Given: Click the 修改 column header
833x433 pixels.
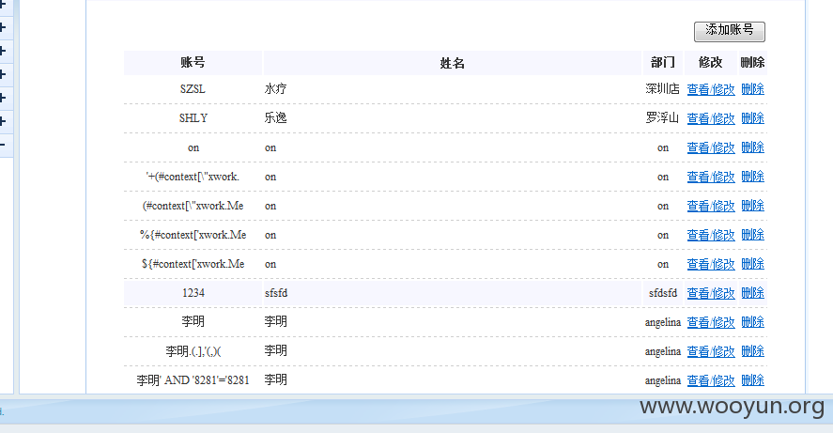Looking at the screenshot, I should coord(710,63).
